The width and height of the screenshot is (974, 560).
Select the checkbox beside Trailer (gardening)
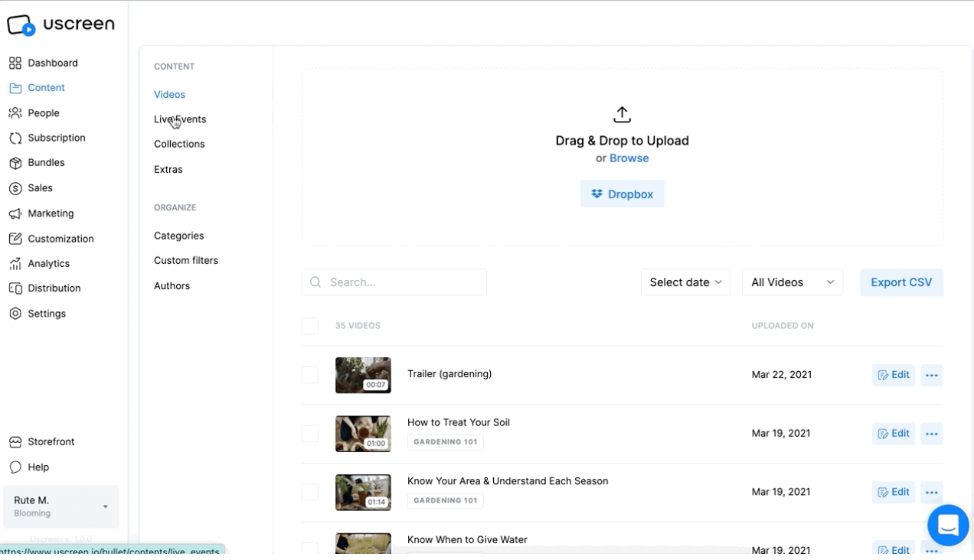310,375
